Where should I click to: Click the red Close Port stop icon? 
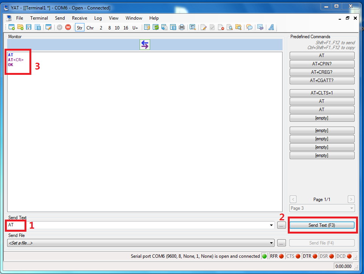(x=68, y=27)
